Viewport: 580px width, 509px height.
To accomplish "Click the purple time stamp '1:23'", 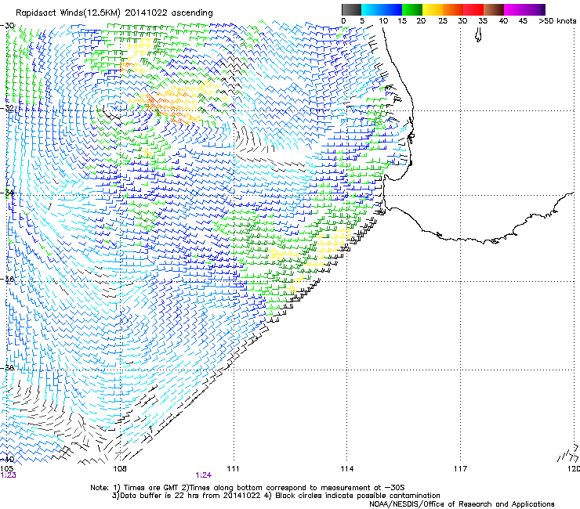I will point(8,475).
